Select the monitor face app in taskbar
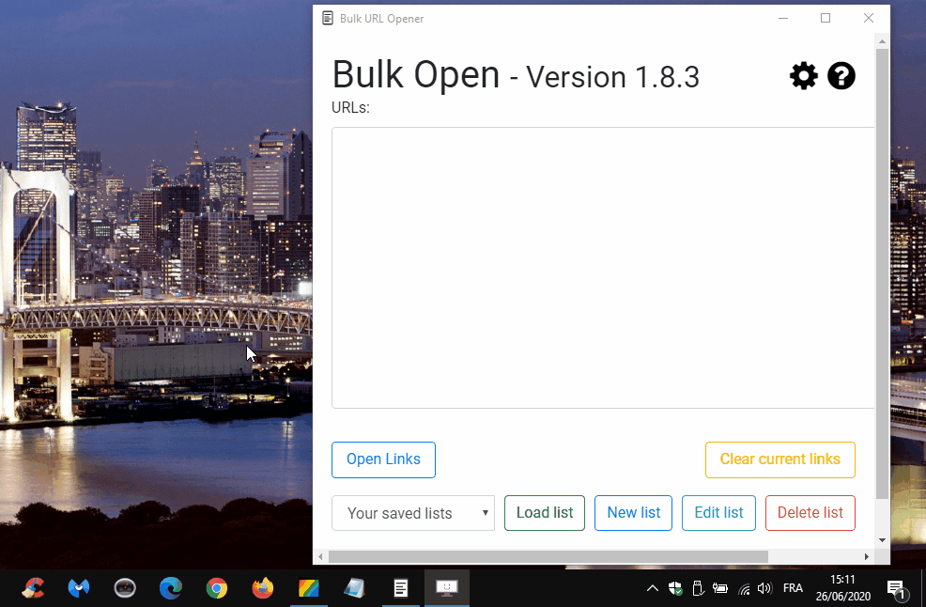Image resolution: width=926 pixels, height=607 pixels. pyautogui.click(x=447, y=588)
